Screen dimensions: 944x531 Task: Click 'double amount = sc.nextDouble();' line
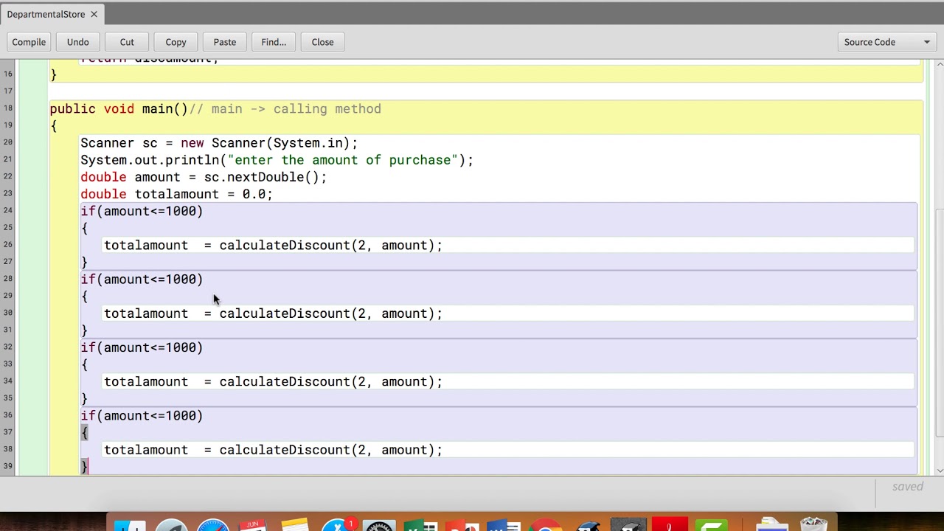click(x=204, y=177)
